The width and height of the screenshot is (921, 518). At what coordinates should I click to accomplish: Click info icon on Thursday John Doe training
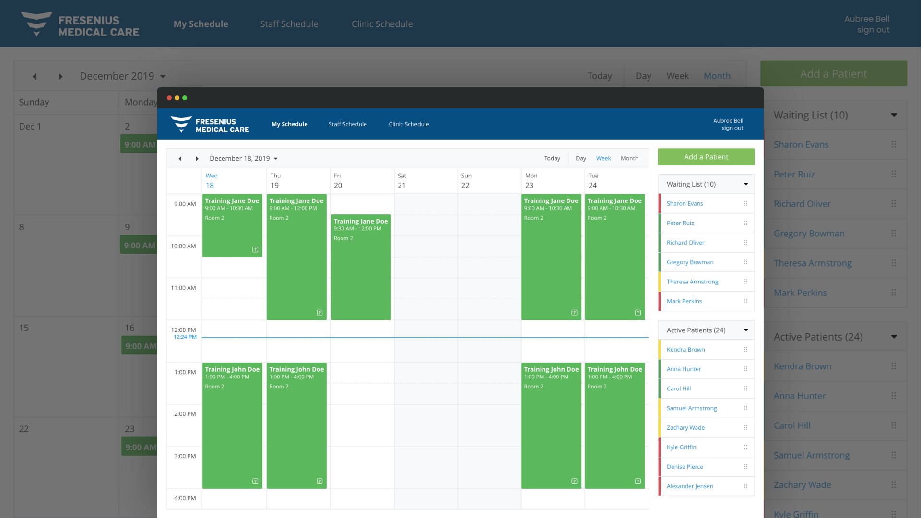pyautogui.click(x=319, y=481)
